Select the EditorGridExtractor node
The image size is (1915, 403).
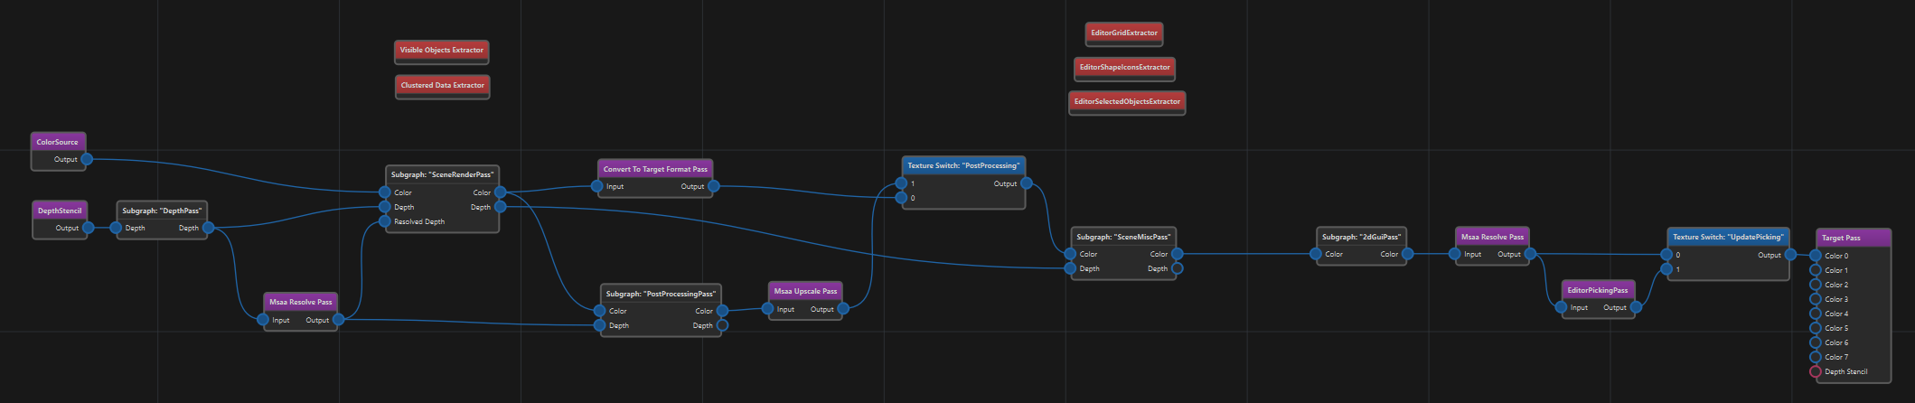coord(1124,34)
